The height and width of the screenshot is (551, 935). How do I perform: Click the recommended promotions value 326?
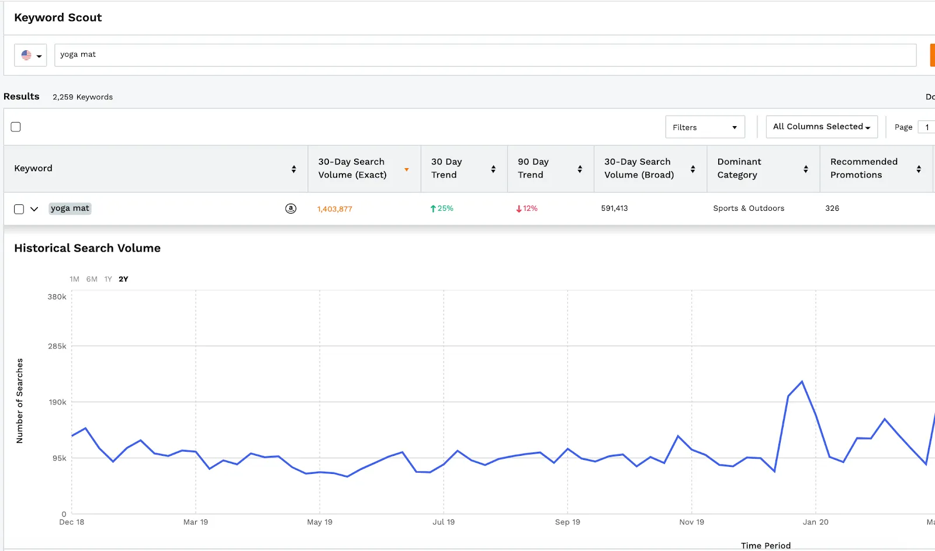(832, 208)
